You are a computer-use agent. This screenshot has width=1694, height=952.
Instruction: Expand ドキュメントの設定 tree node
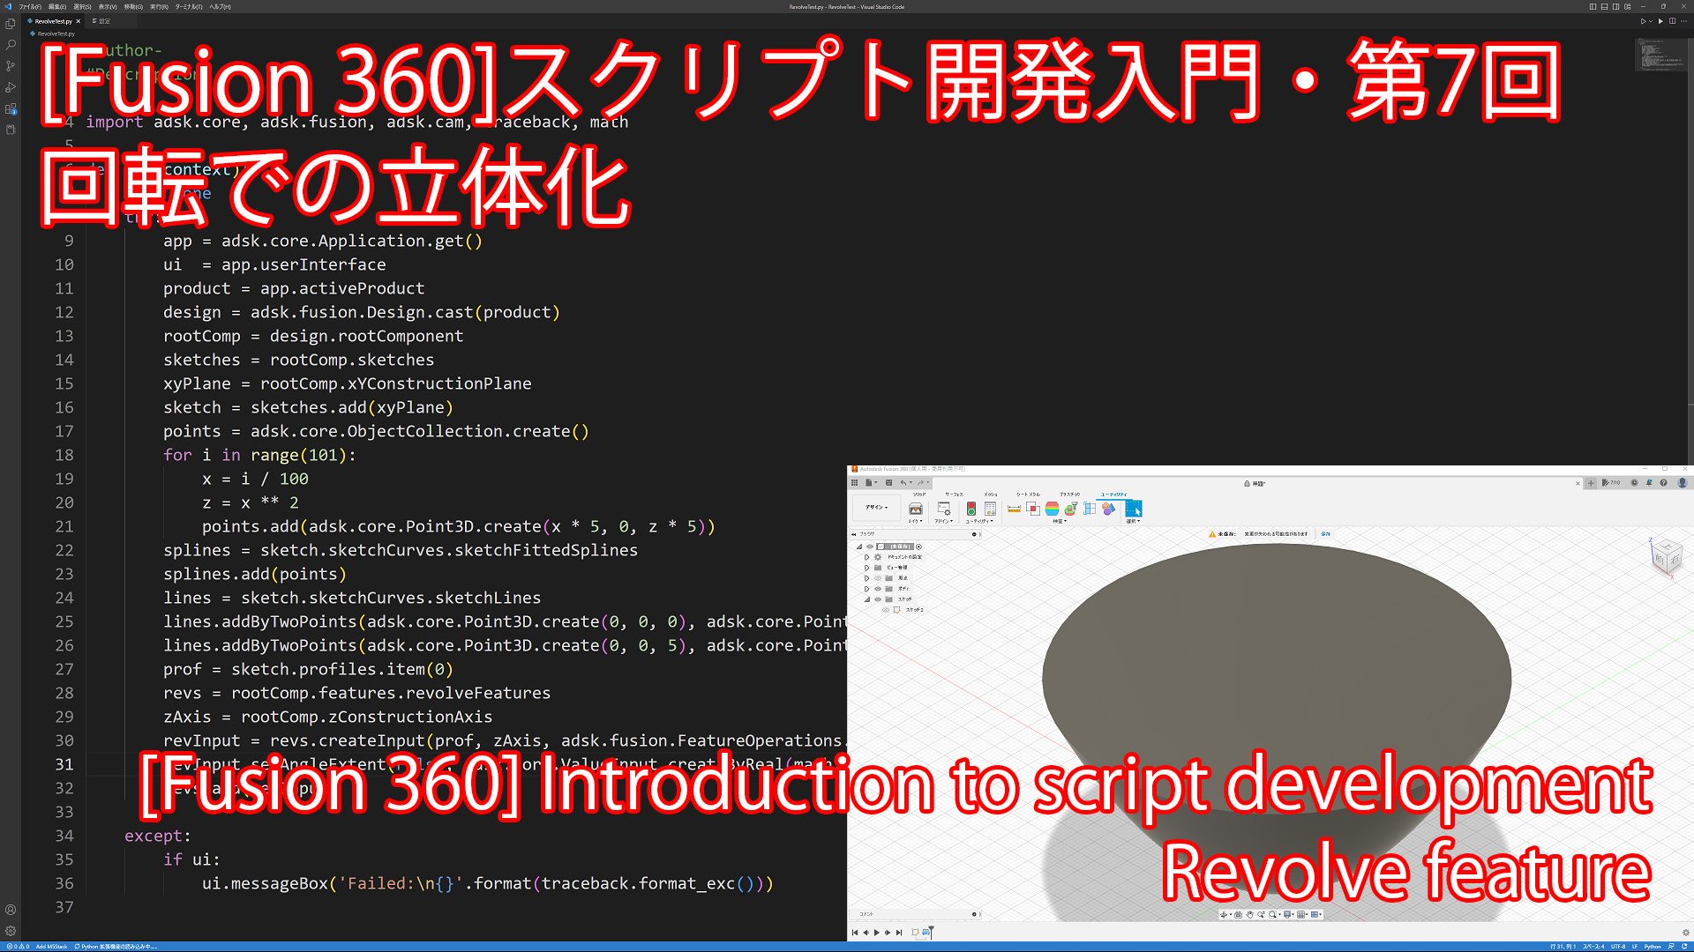click(x=867, y=557)
